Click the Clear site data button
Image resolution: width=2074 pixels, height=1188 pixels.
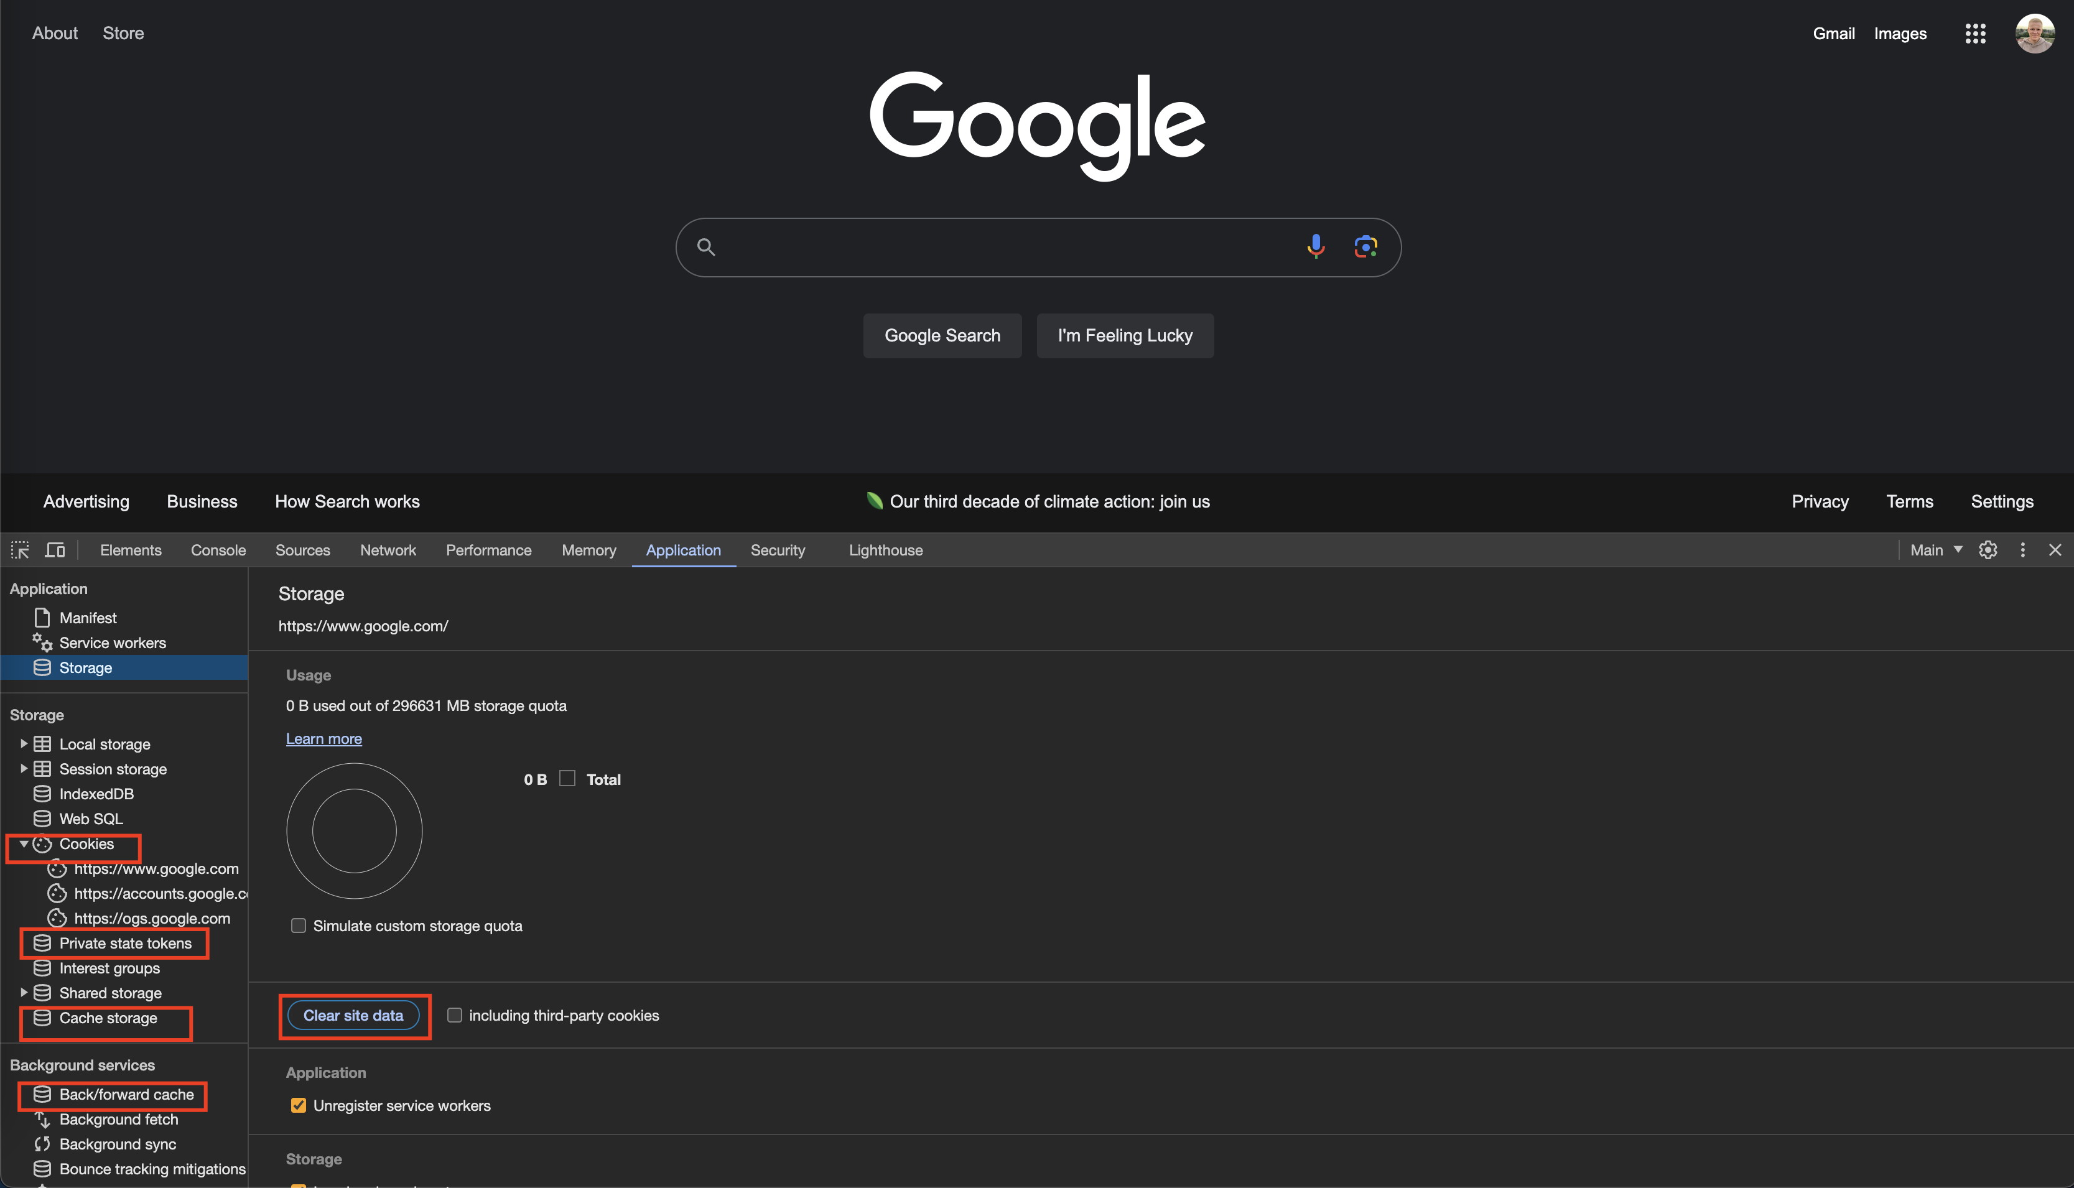click(353, 1015)
